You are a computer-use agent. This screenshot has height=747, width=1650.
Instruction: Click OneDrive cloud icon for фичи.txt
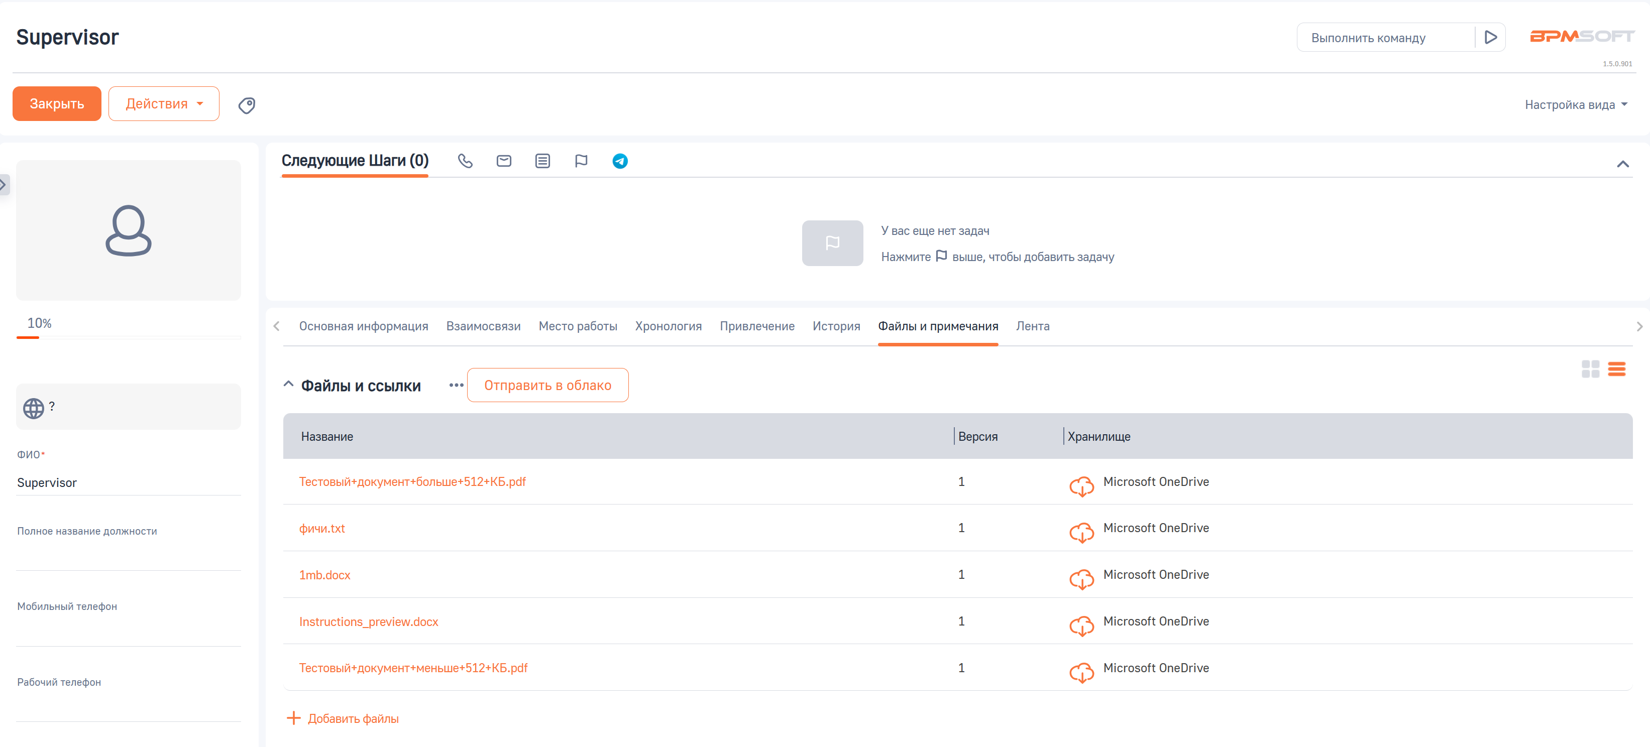click(1081, 532)
